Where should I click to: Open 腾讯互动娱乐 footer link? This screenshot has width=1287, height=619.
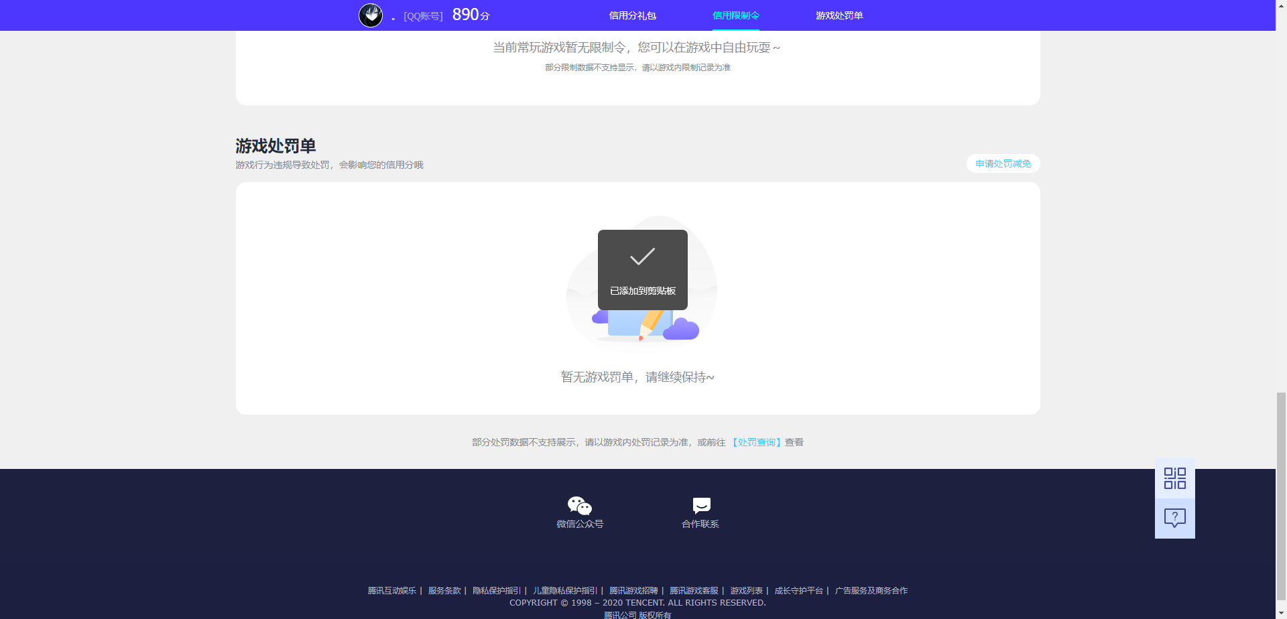click(x=392, y=590)
